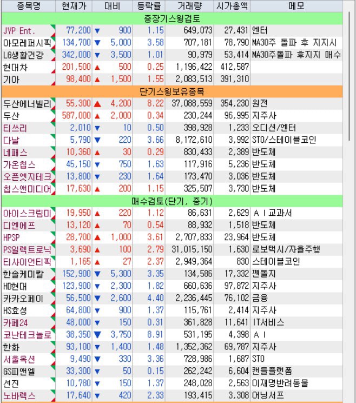
Task: Sort by the 등락률 column header
Action: point(149,5)
